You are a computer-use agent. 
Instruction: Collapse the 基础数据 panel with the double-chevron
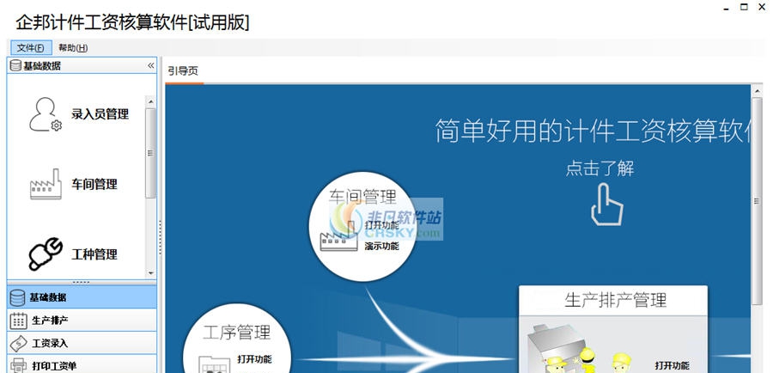point(151,65)
